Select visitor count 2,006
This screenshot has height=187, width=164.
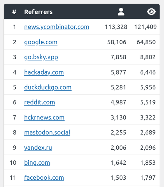pyautogui.click(x=118, y=148)
